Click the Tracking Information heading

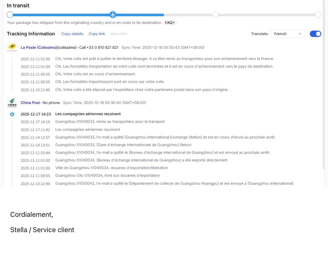point(31,34)
